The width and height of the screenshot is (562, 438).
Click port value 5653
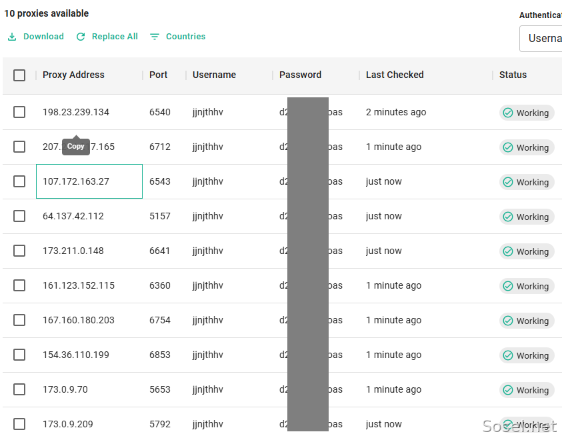(160, 389)
